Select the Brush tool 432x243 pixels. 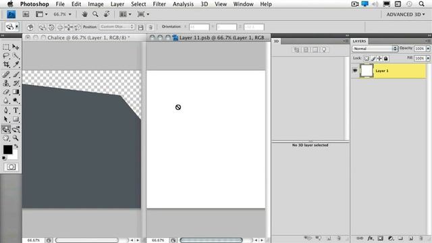pos(16,74)
